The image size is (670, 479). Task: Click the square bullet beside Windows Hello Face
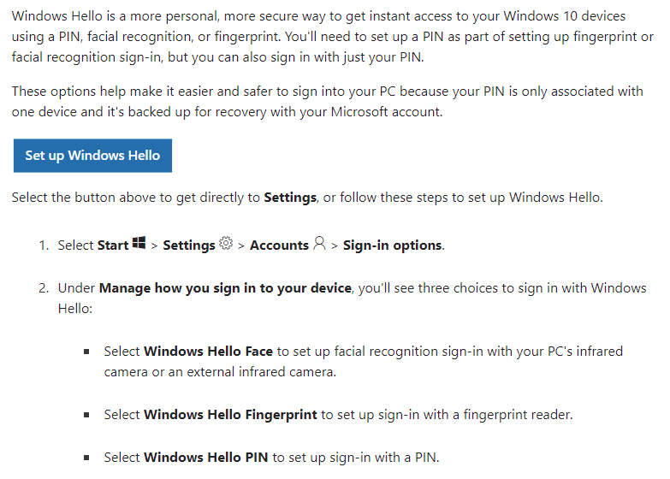86,352
